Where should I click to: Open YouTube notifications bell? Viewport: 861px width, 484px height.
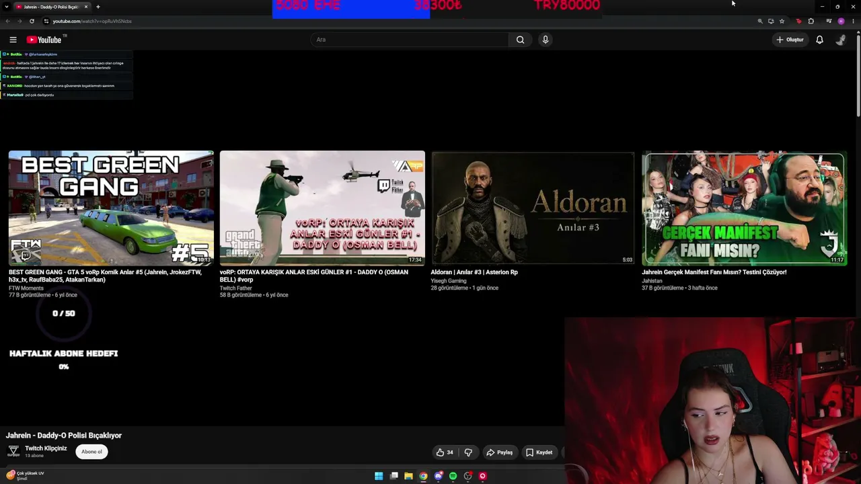click(819, 40)
